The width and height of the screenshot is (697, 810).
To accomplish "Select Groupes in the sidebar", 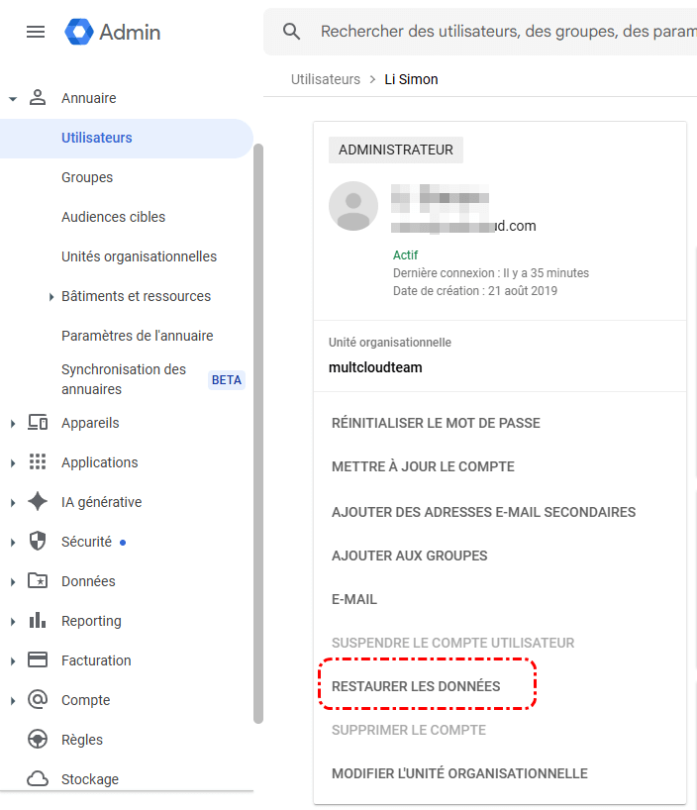I will 87,177.
